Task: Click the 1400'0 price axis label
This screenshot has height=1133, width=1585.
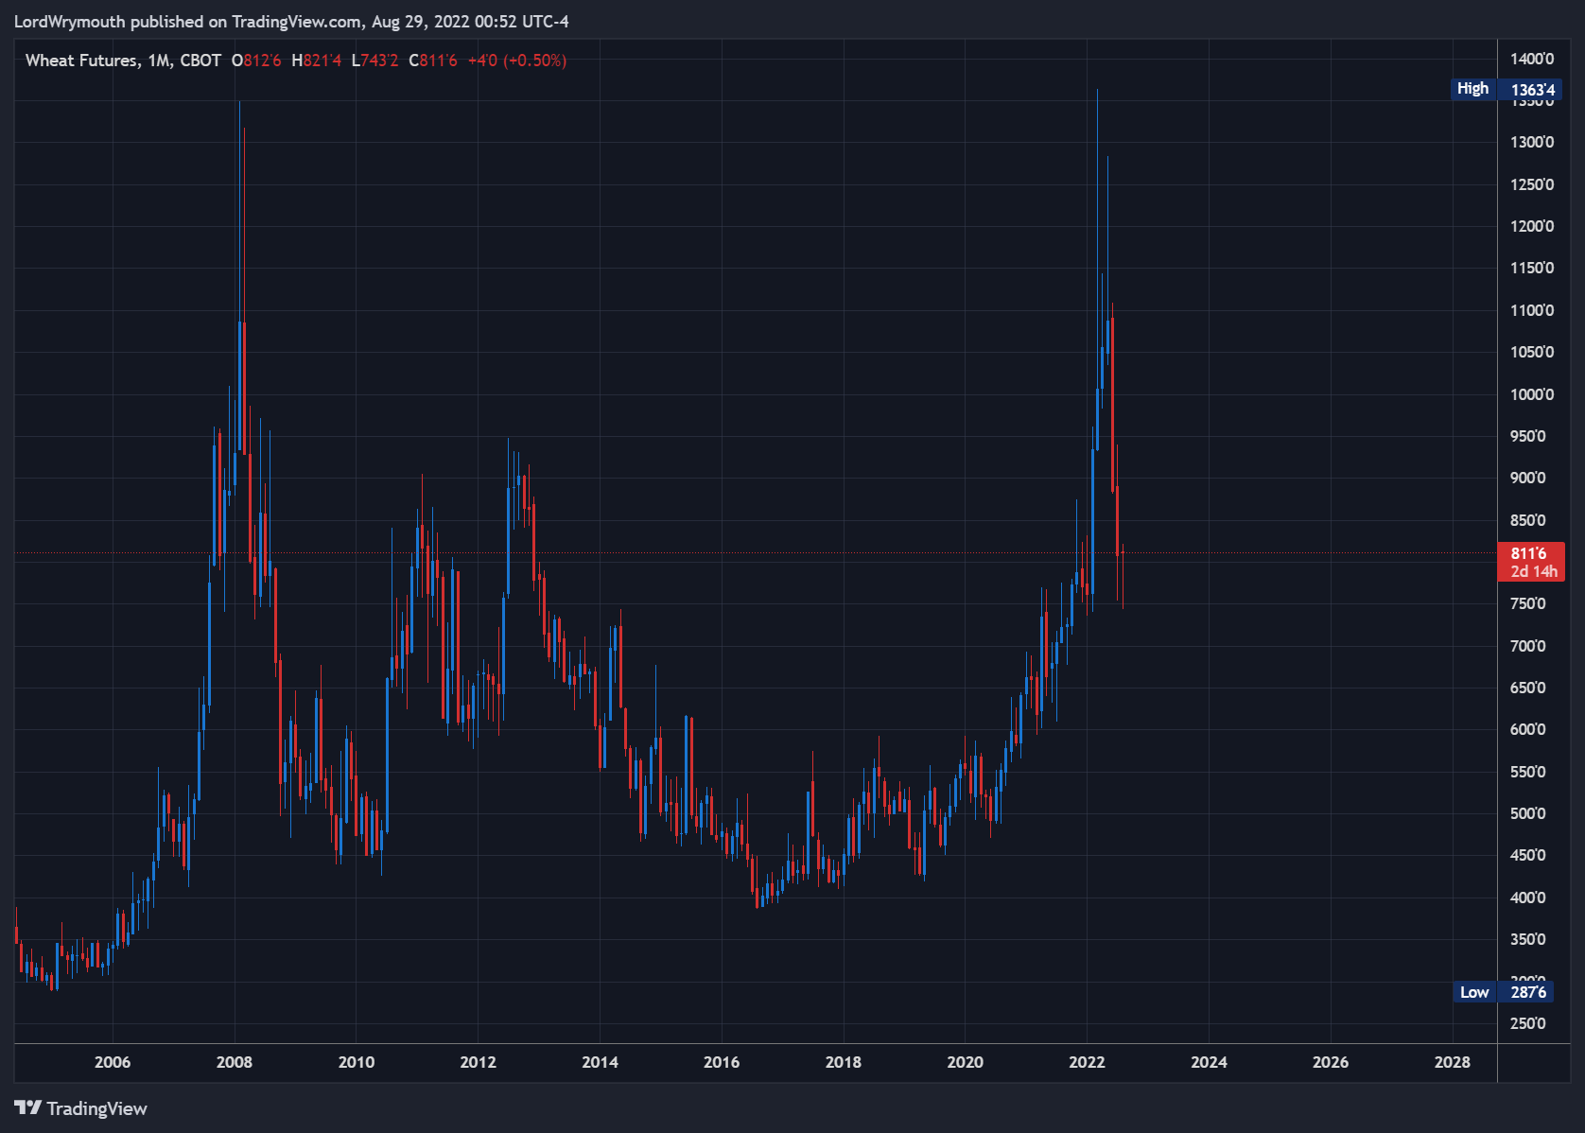Action: (1531, 59)
